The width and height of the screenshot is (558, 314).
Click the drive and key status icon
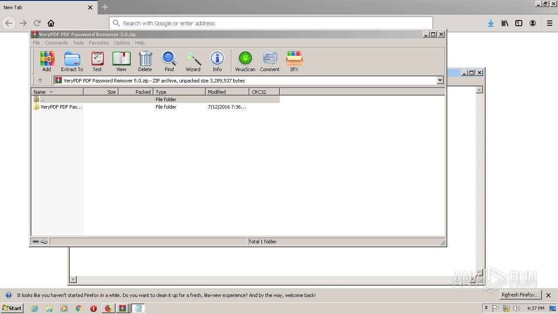coord(40,242)
